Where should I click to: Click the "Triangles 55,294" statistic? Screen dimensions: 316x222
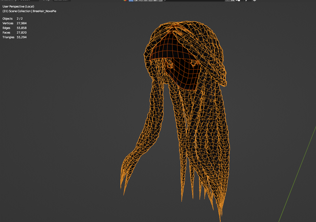pyautogui.click(x=14, y=37)
